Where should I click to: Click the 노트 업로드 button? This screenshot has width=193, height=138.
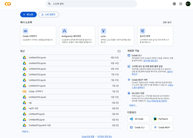pyautogui.click(x=49, y=14)
